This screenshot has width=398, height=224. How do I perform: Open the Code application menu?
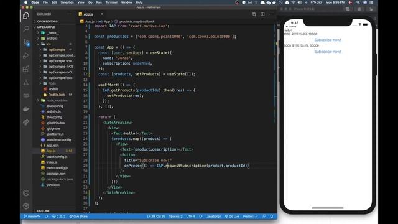tap(35, 2)
